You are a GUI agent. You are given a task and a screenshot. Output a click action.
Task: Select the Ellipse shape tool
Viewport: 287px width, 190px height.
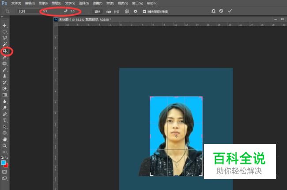4,133
